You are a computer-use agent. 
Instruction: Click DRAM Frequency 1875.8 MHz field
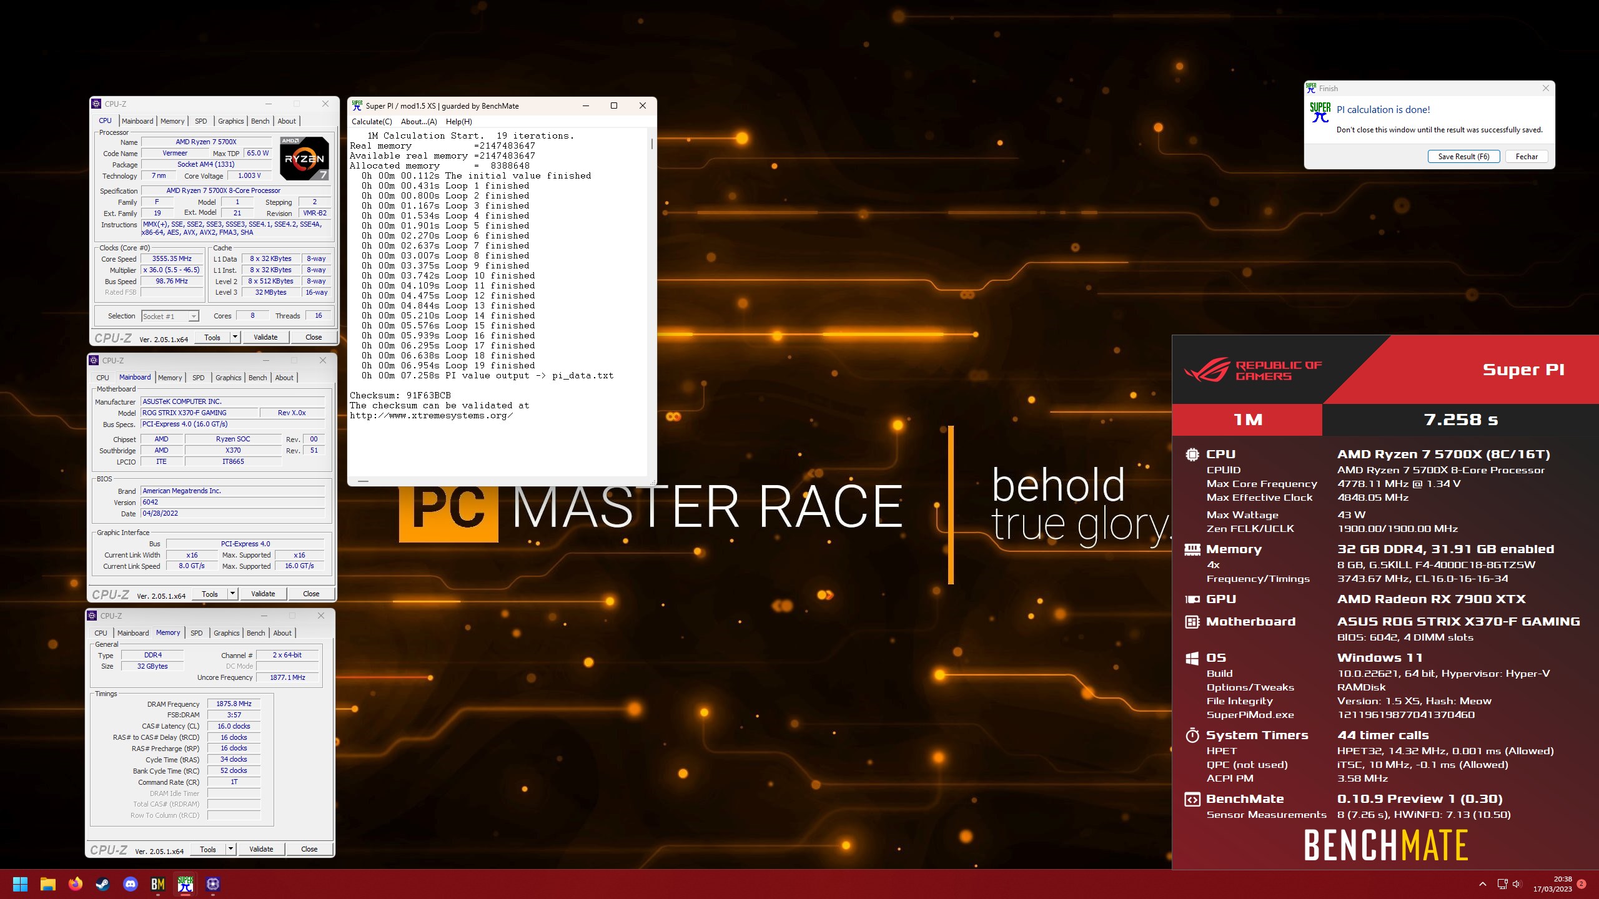pyautogui.click(x=234, y=704)
